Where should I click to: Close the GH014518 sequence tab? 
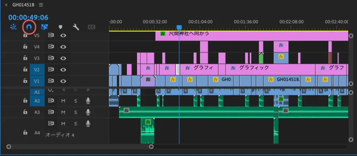pos(6,5)
